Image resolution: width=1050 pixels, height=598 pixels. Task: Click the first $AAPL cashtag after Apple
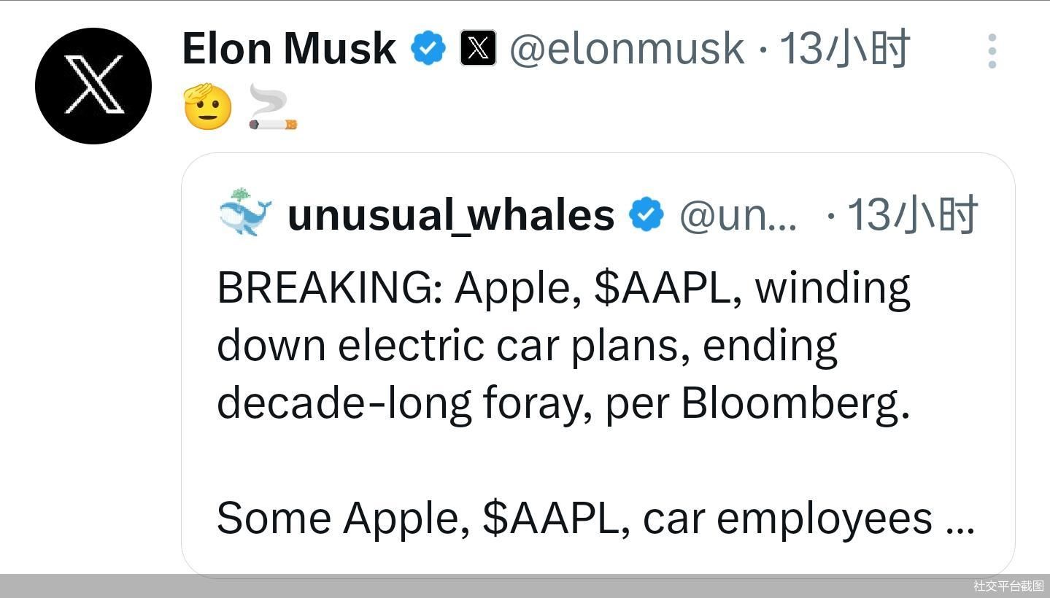663,287
